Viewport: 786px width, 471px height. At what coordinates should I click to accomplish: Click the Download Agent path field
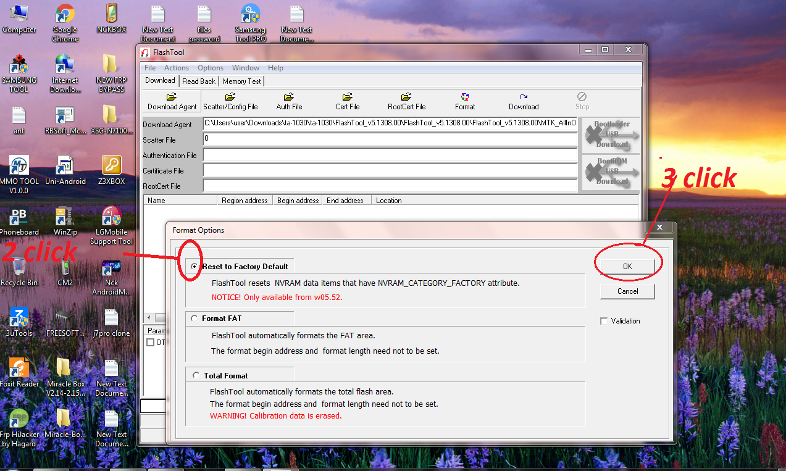390,123
